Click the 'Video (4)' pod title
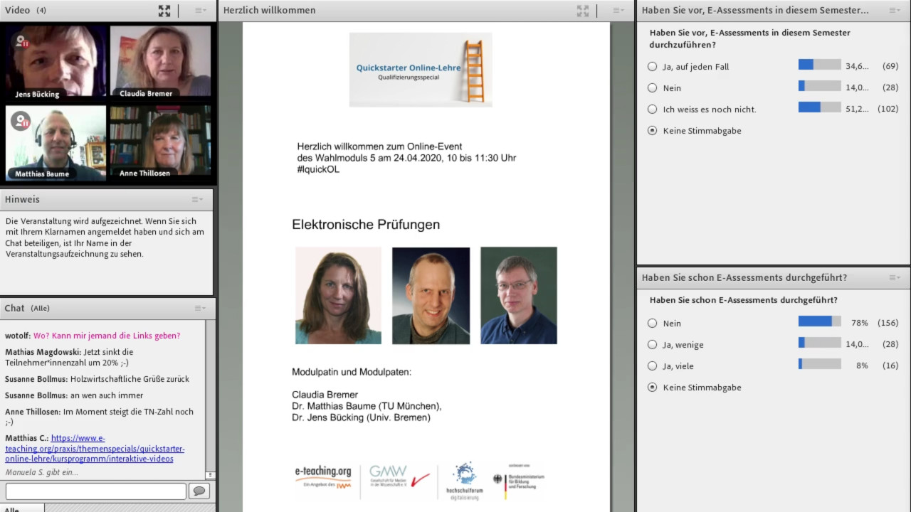The height and width of the screenshot is (512, 911). 26,11
